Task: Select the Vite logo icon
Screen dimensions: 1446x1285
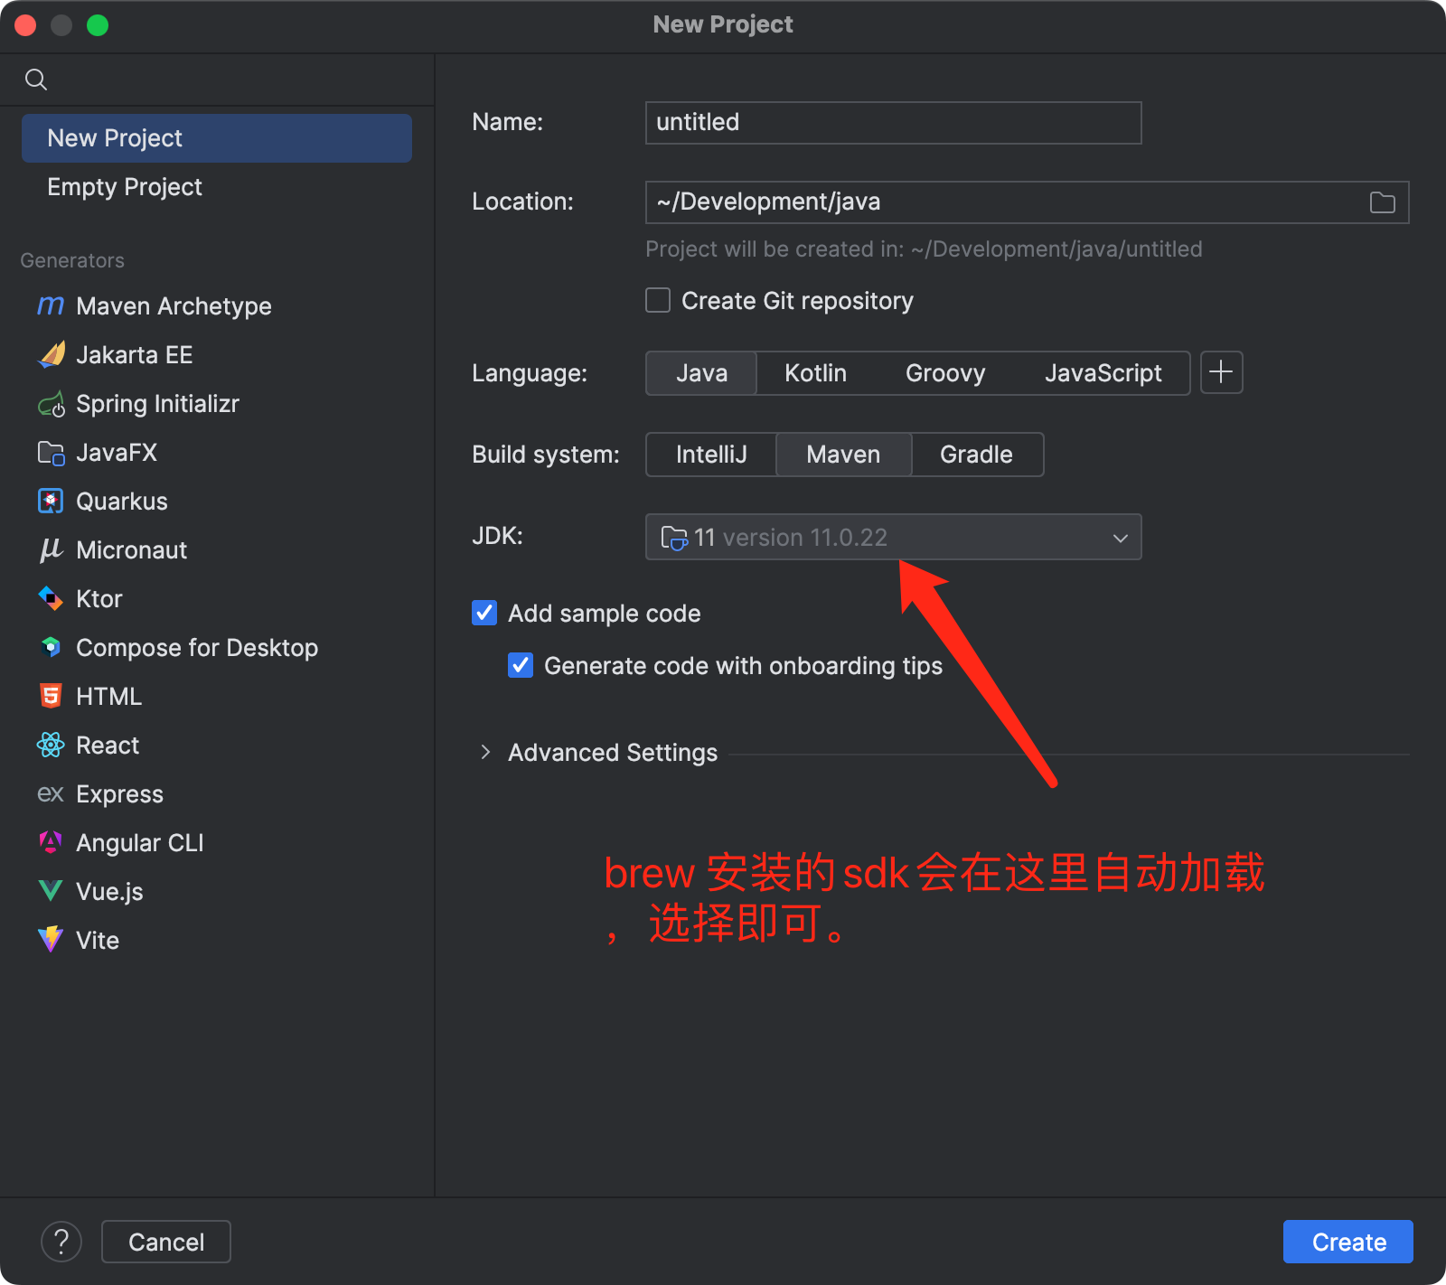Action: coord(51,940)
